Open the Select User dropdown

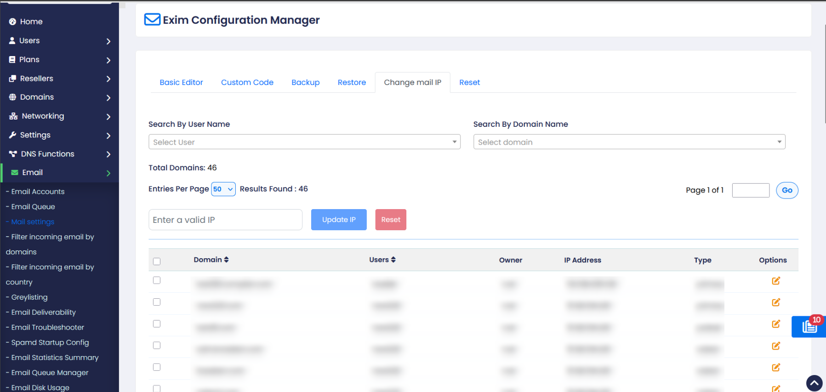pyautogui.click(x=304, y=142)
